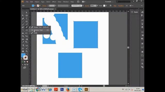Open the Object menu

pyautogui.click(x=37, y=2)
